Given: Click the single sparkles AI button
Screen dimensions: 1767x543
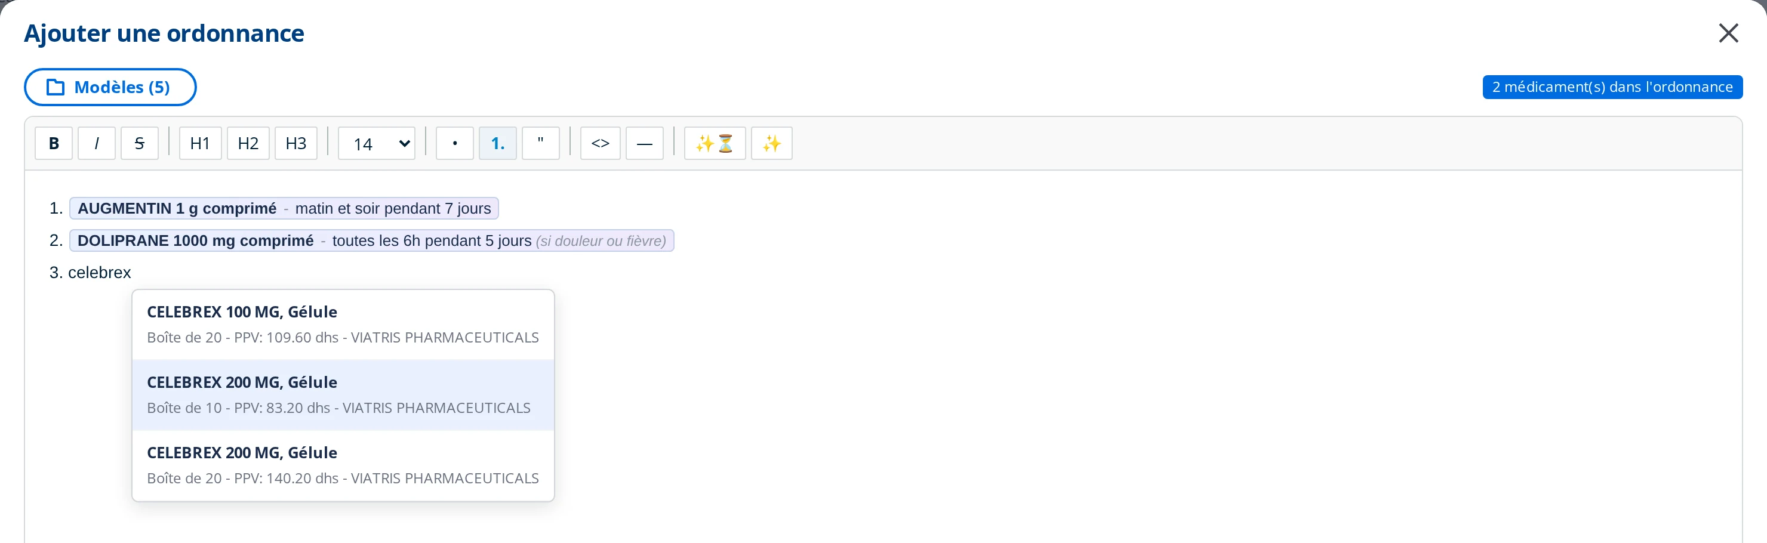Looking at the screenshot, I should [x=772, y=143].
